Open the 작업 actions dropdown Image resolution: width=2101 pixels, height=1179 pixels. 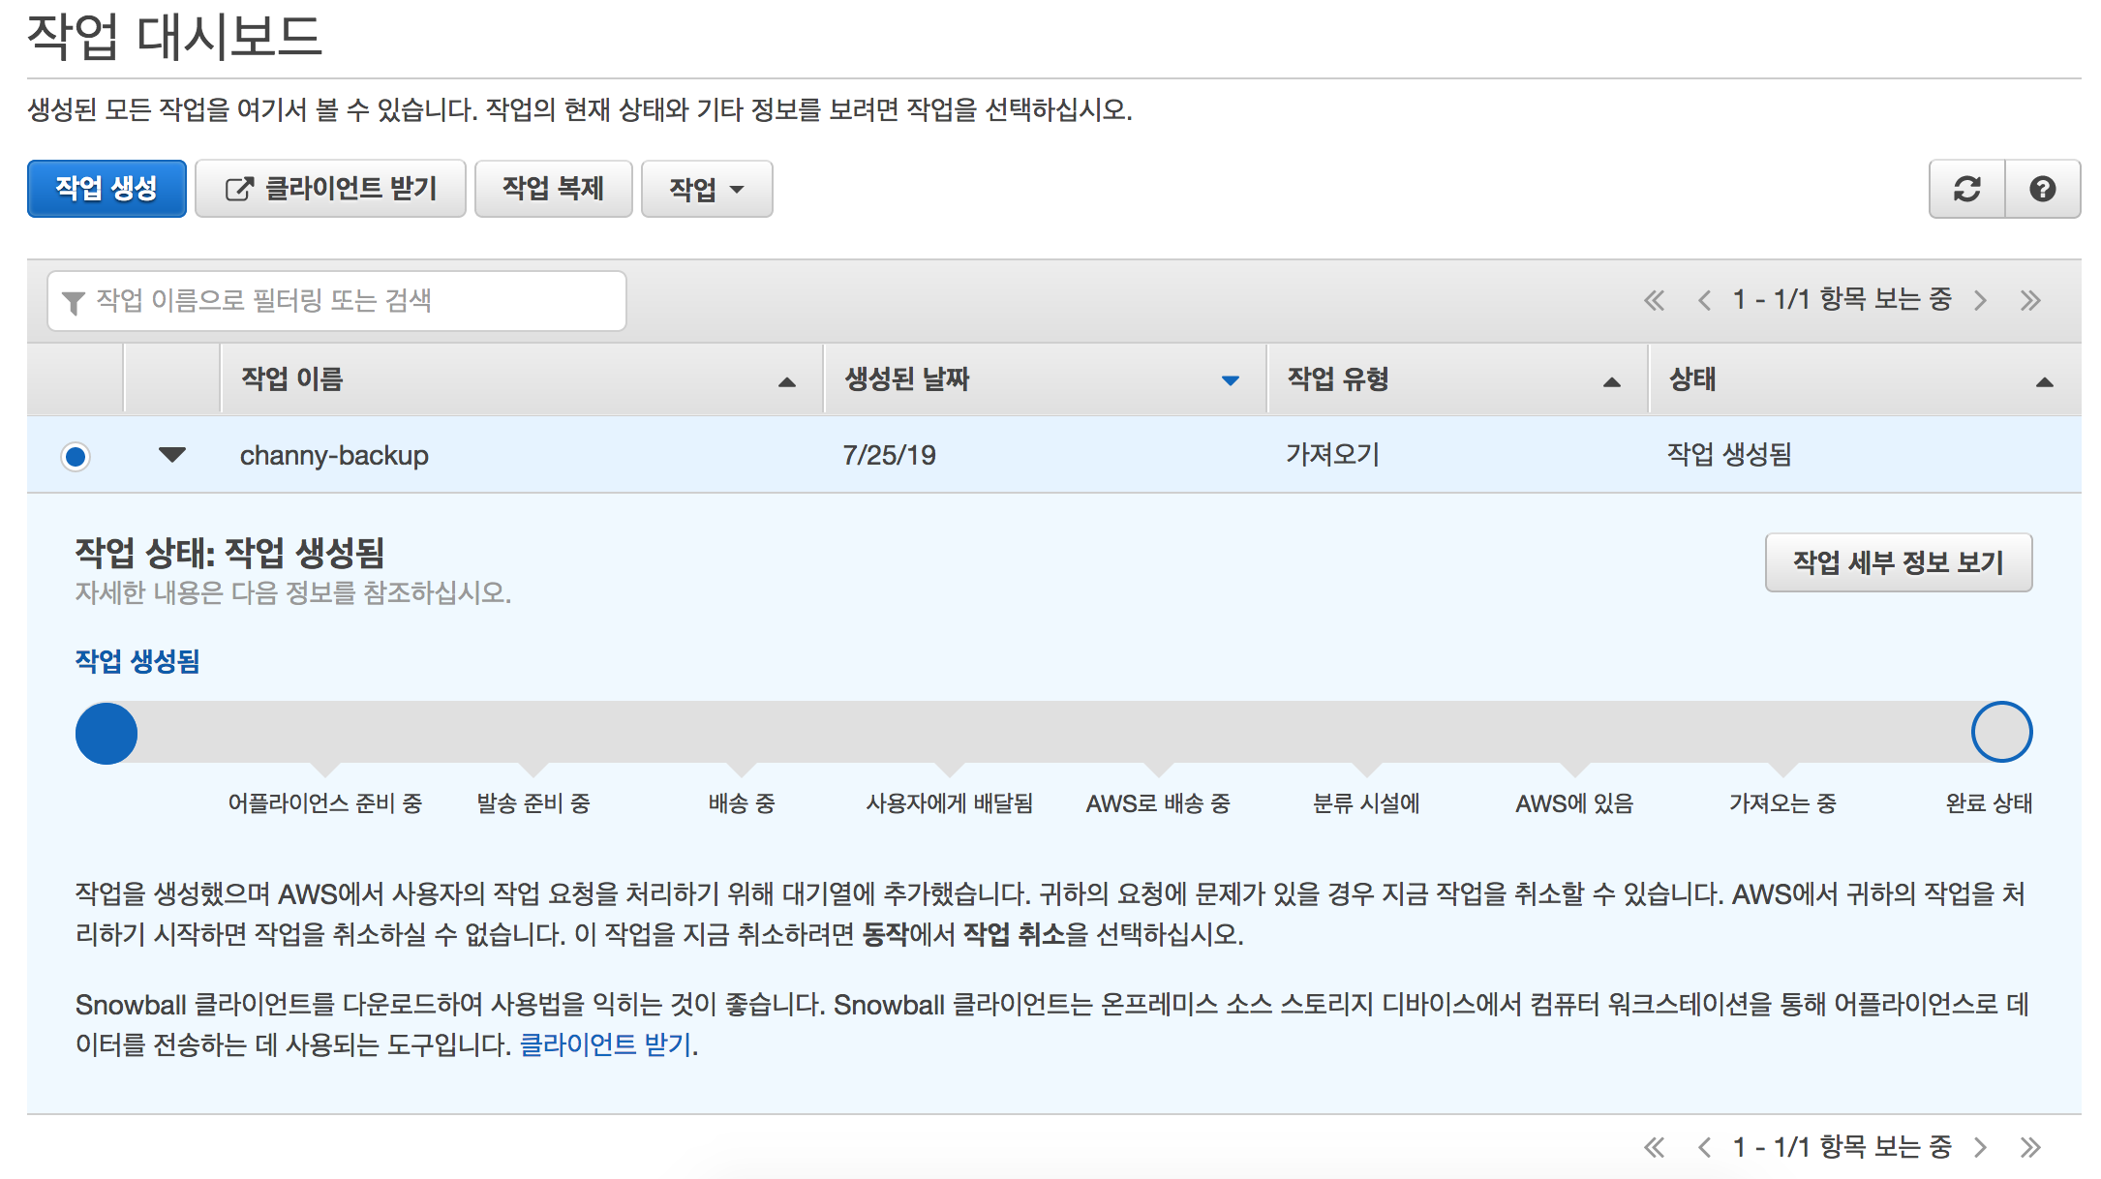point(707,189)
